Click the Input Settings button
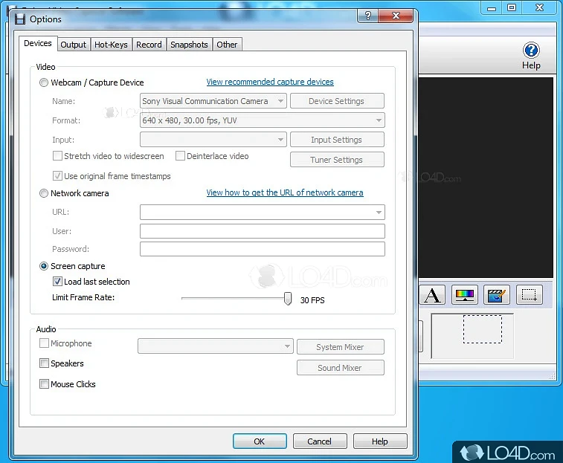Image resolution: width=563 pixels, height=463 pixels. point(337,140)
